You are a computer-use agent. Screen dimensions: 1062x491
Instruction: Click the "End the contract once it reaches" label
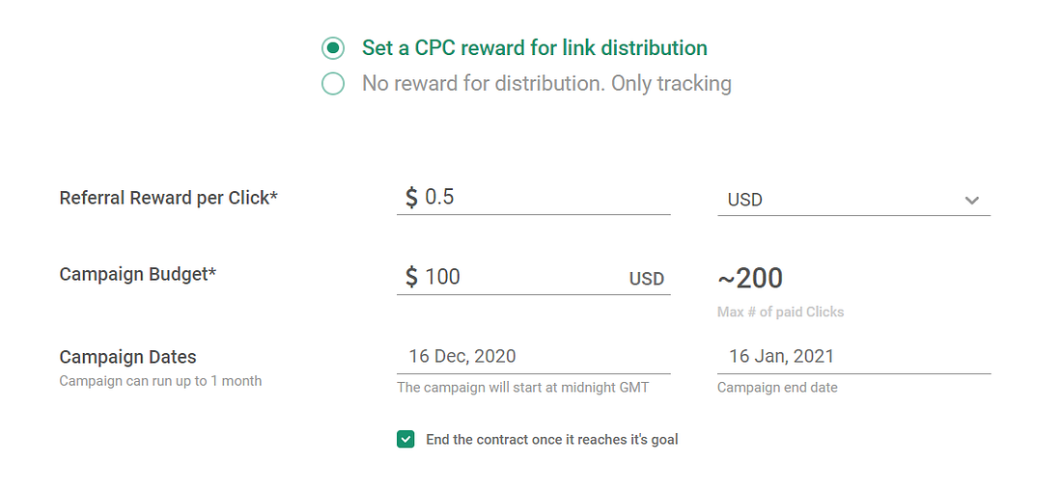pyautogui.click(x=551, y=440)
